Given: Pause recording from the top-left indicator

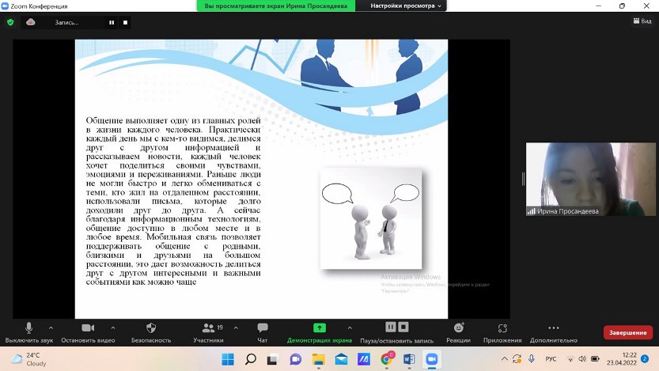Looking at the screenshot, I should click(x=112, y=22).
